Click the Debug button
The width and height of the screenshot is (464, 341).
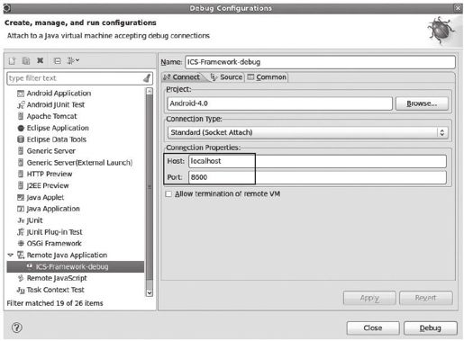tap(431, 328)
